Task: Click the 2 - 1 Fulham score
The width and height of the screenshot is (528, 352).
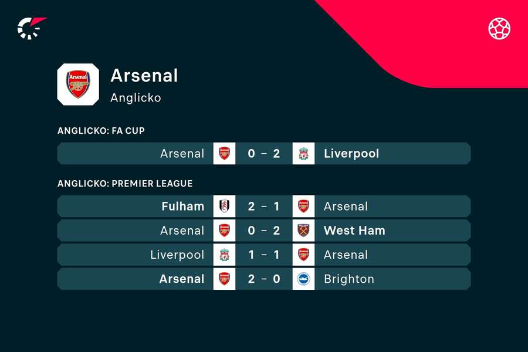Action: coord(264,206)
